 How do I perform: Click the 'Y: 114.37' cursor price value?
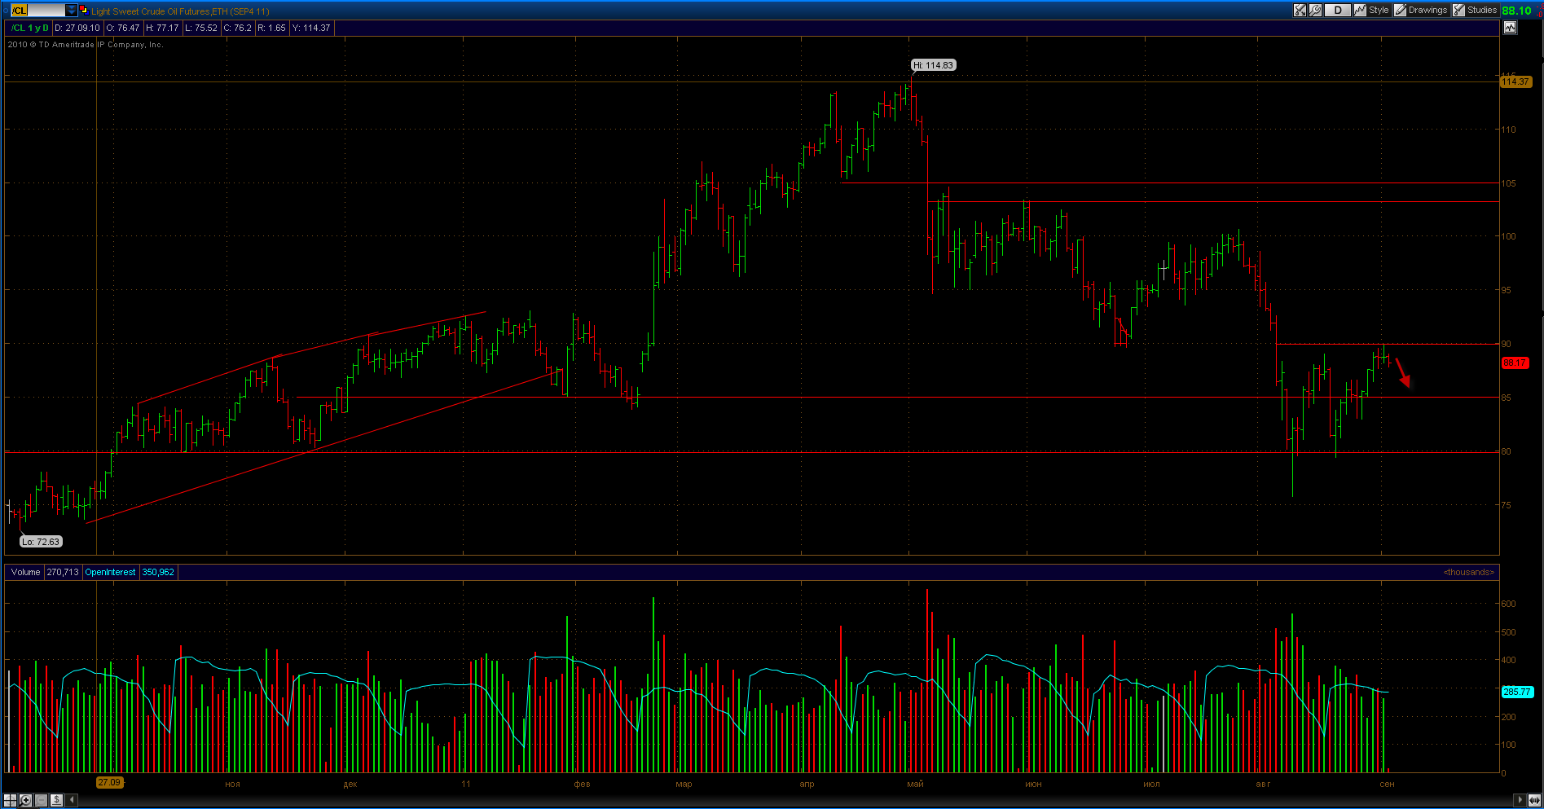[311, 28]
